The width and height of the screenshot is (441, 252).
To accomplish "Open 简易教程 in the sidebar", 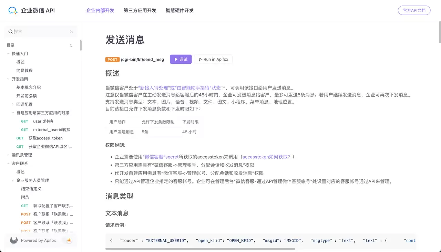I will pyautogui.click(x=24, y=70).
